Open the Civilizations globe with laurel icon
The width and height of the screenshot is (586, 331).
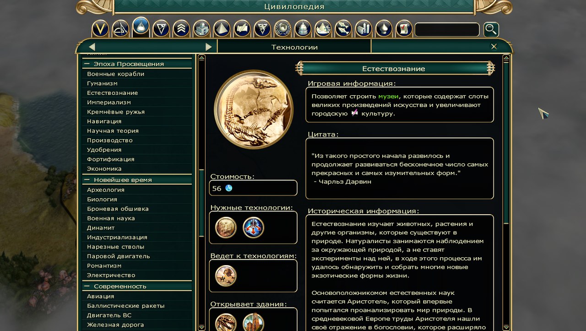pos(282,29)
